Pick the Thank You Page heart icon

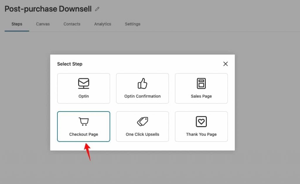point(201,121)
